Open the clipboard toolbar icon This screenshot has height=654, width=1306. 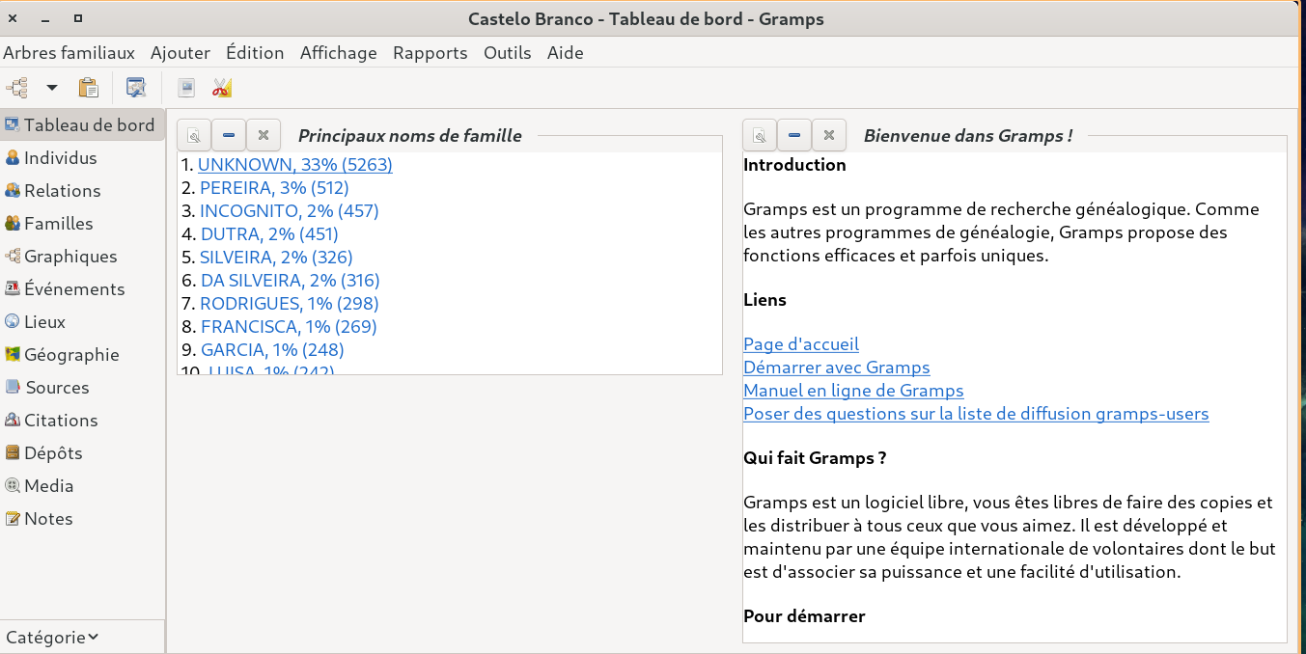[x=88, y=88]
